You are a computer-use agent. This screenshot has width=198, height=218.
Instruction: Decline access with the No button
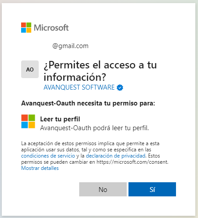pos(103,189)
